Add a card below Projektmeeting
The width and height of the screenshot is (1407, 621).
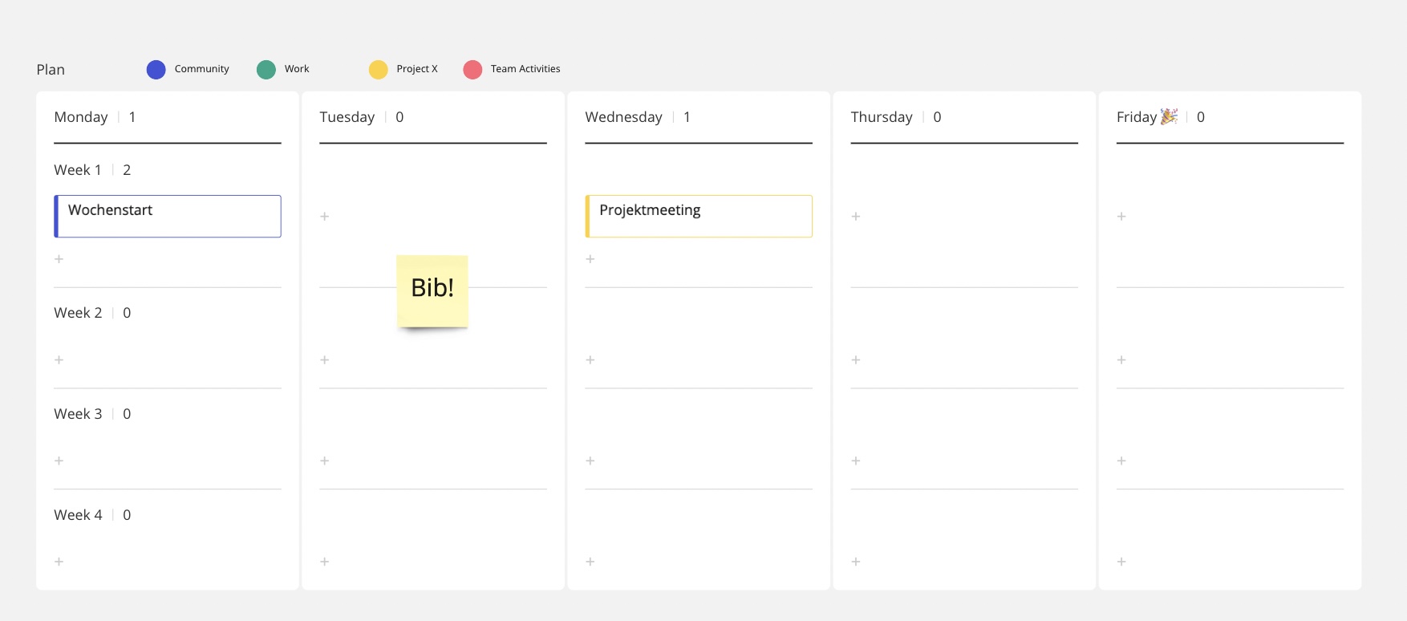pyautogui.click(x=590, y=259)
